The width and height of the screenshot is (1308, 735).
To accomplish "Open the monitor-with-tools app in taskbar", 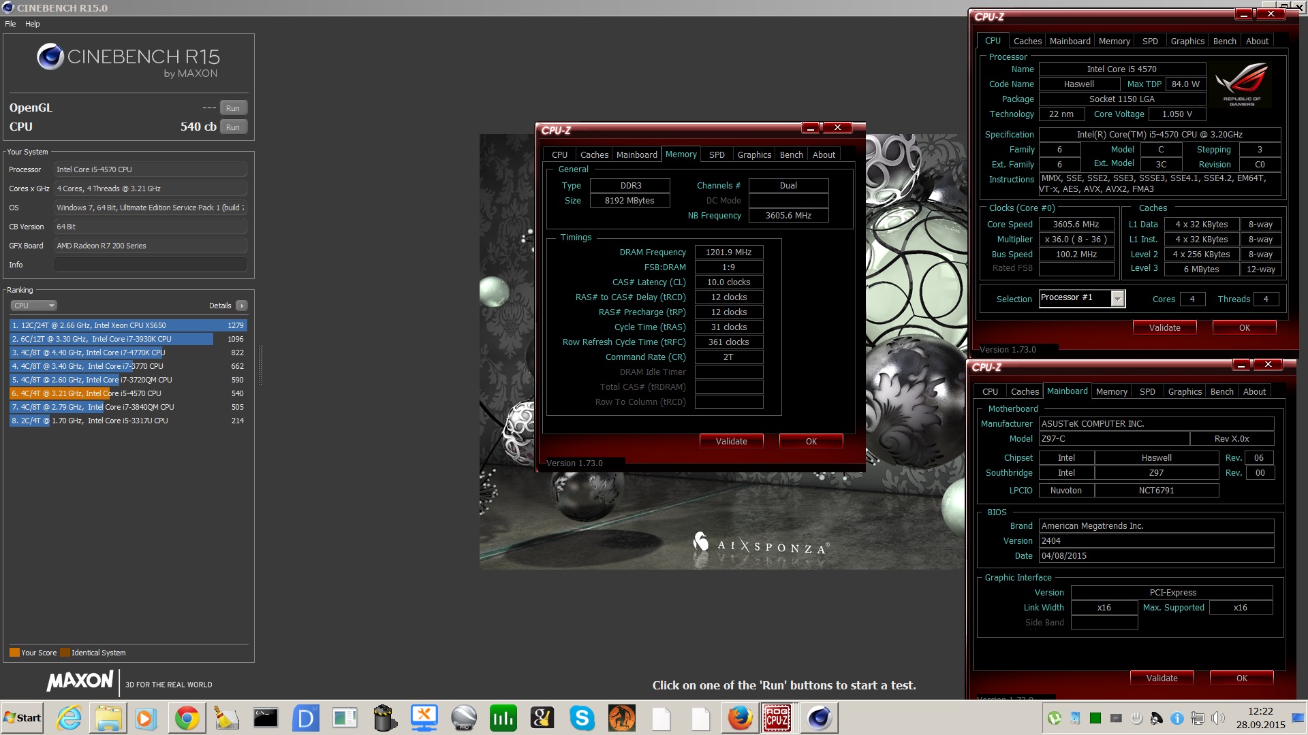I will tap(424, 718).
